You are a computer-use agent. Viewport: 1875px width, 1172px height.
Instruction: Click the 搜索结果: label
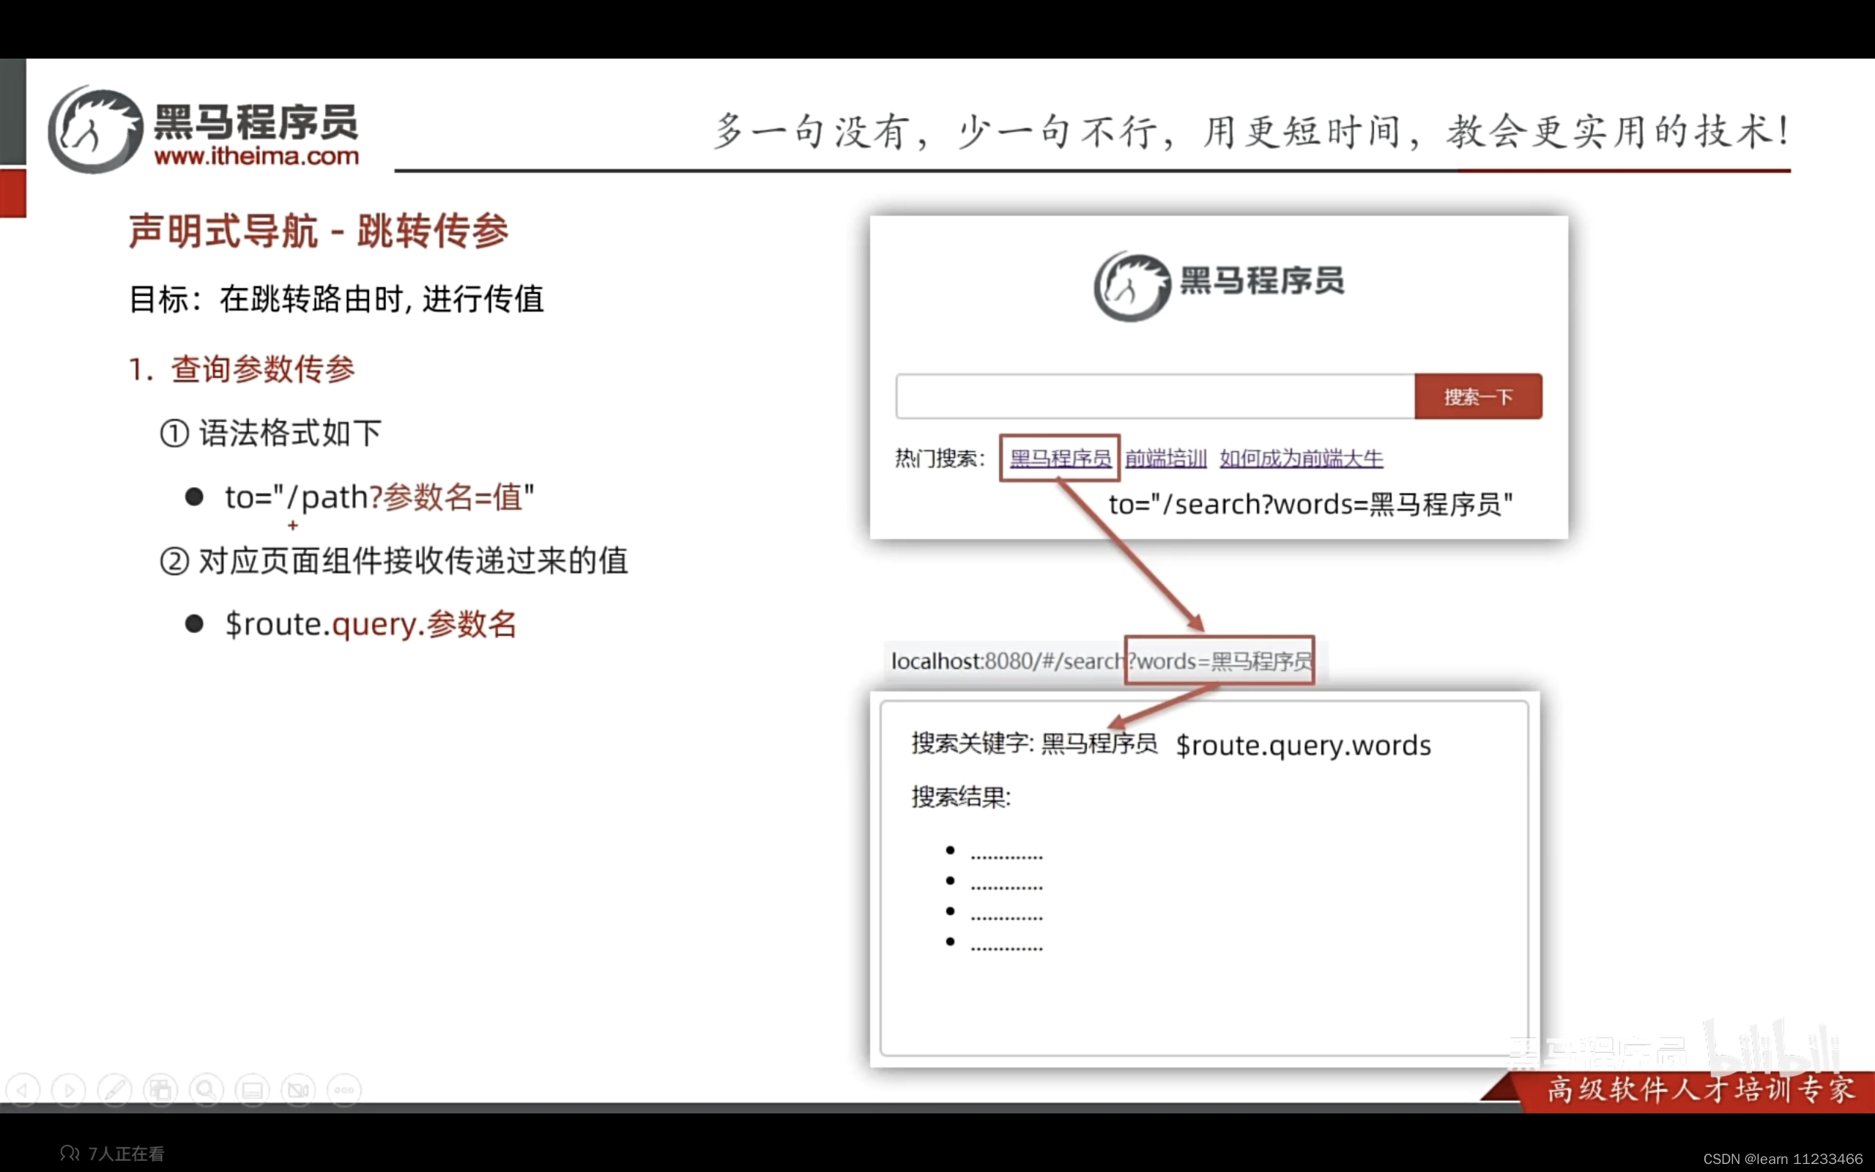pyautogui.click(x=962, y=796)
